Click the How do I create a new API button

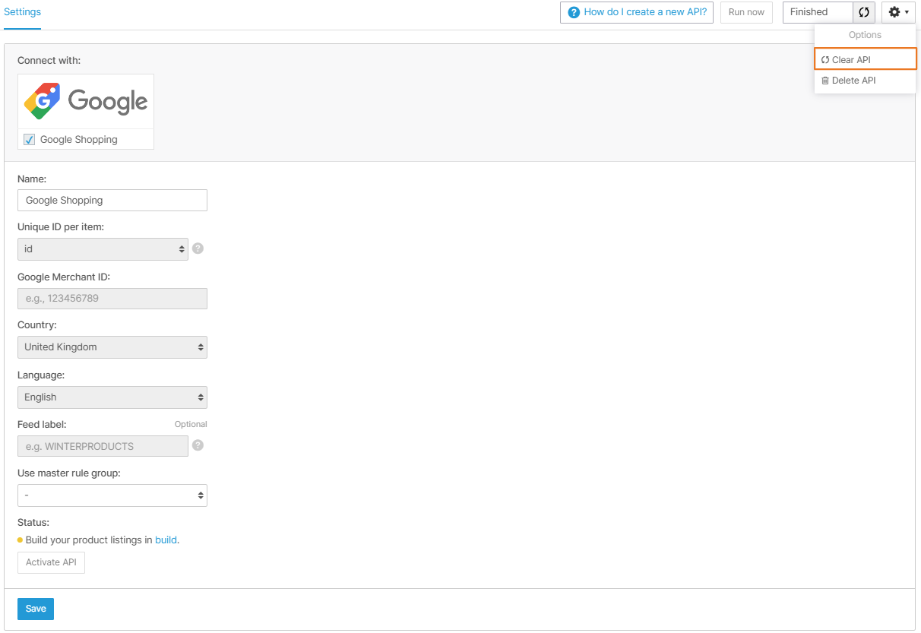pyautogui.click(x=637, y=12)
